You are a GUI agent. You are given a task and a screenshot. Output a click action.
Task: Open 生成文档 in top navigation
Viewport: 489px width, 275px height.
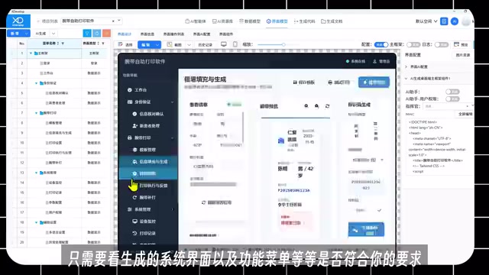332,21
